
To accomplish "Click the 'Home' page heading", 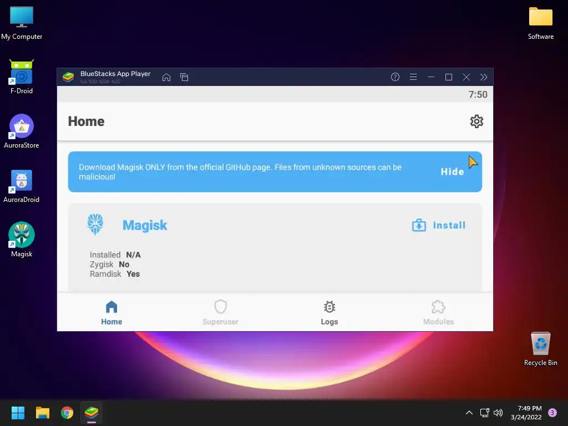I will click(86, 121).
